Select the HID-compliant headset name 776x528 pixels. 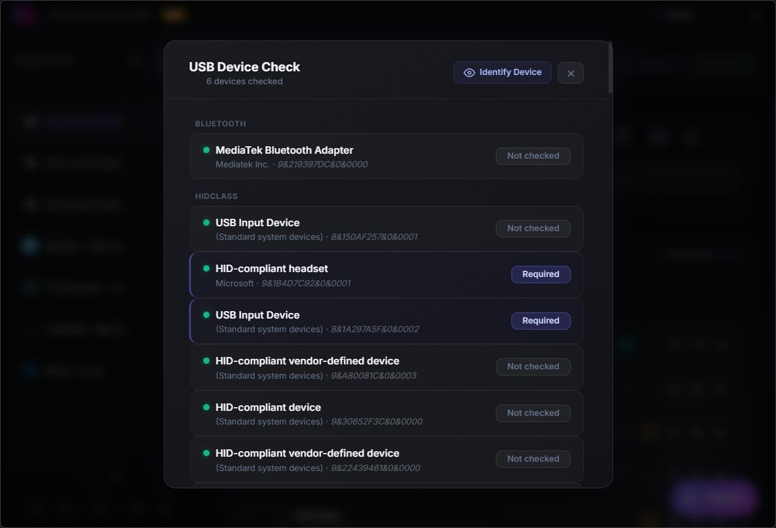tap(271, 268)
